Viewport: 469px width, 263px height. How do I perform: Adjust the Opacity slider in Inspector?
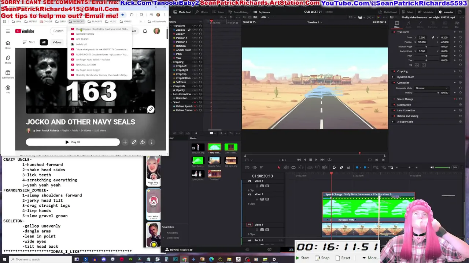click(x=427, y=92)
